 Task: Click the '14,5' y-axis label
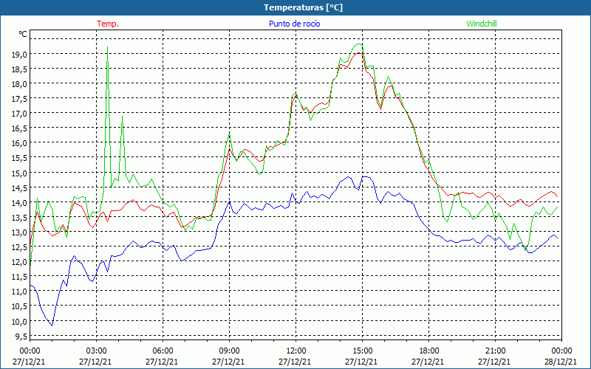tap(20, 188)
